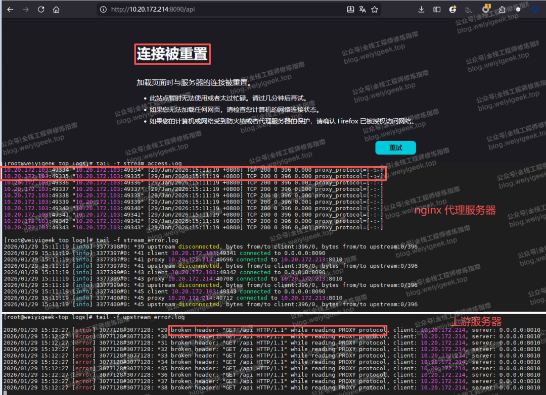Open the extension showing badge 1
This screenshot has width=546, height=395.
tap(485, 9)
